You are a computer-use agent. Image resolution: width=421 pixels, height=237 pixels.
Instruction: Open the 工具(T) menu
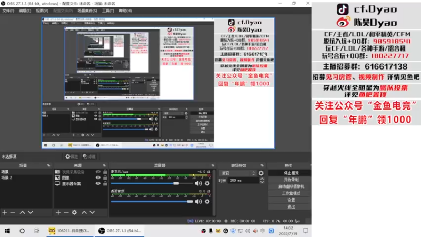[x=108, y=11]
